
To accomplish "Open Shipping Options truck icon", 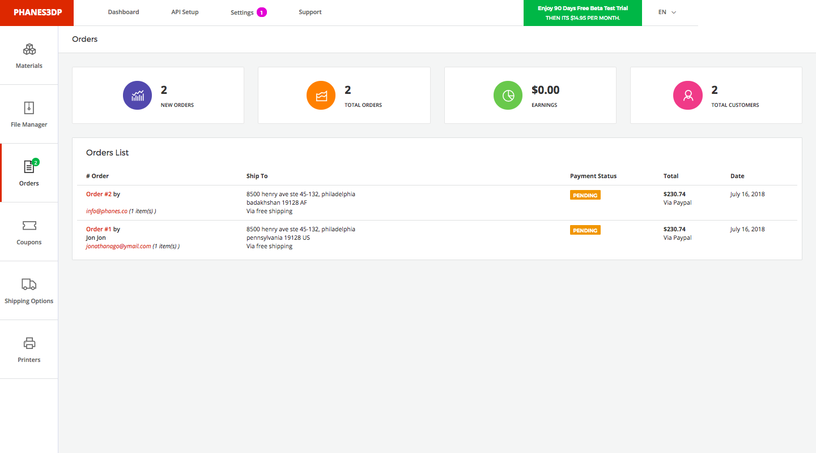I will pyautogui.click(x=29, y=284).
